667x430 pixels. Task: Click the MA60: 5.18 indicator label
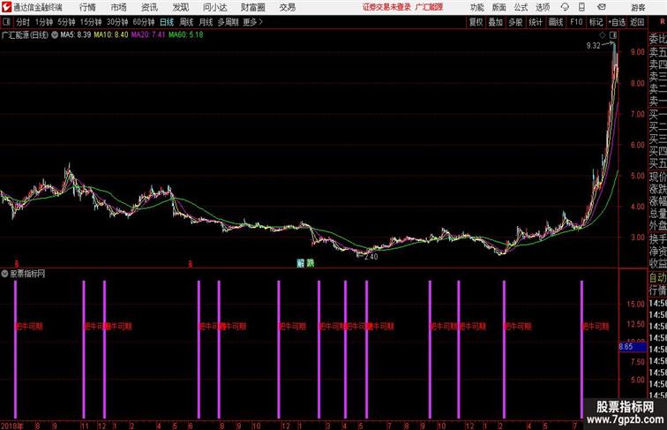point(186,35)
